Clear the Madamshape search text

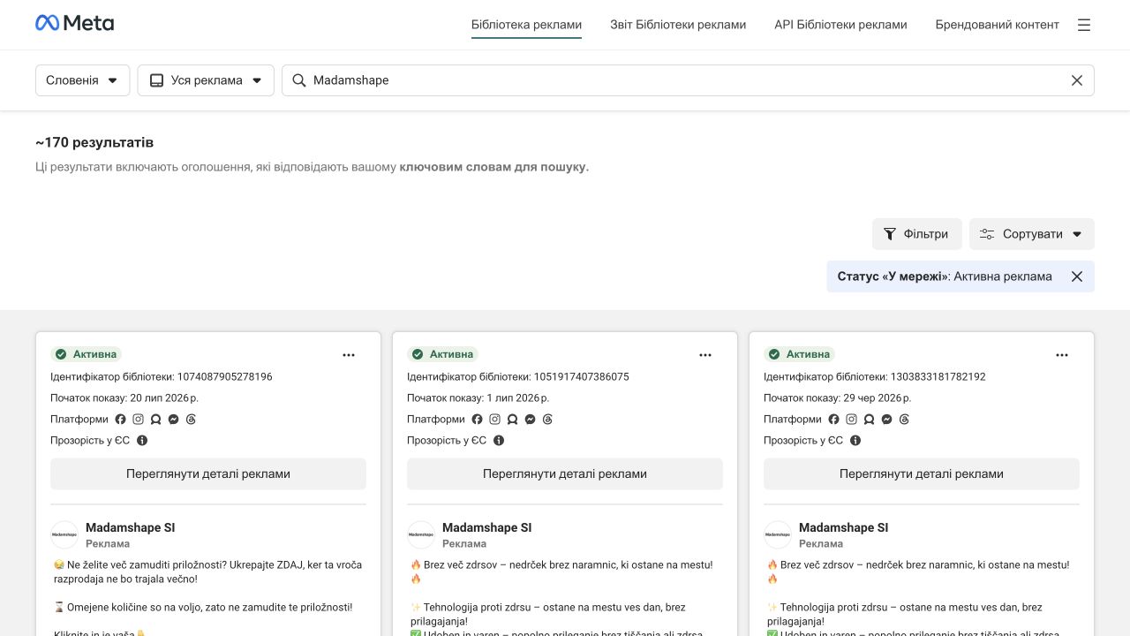(x=1077, y=80)
